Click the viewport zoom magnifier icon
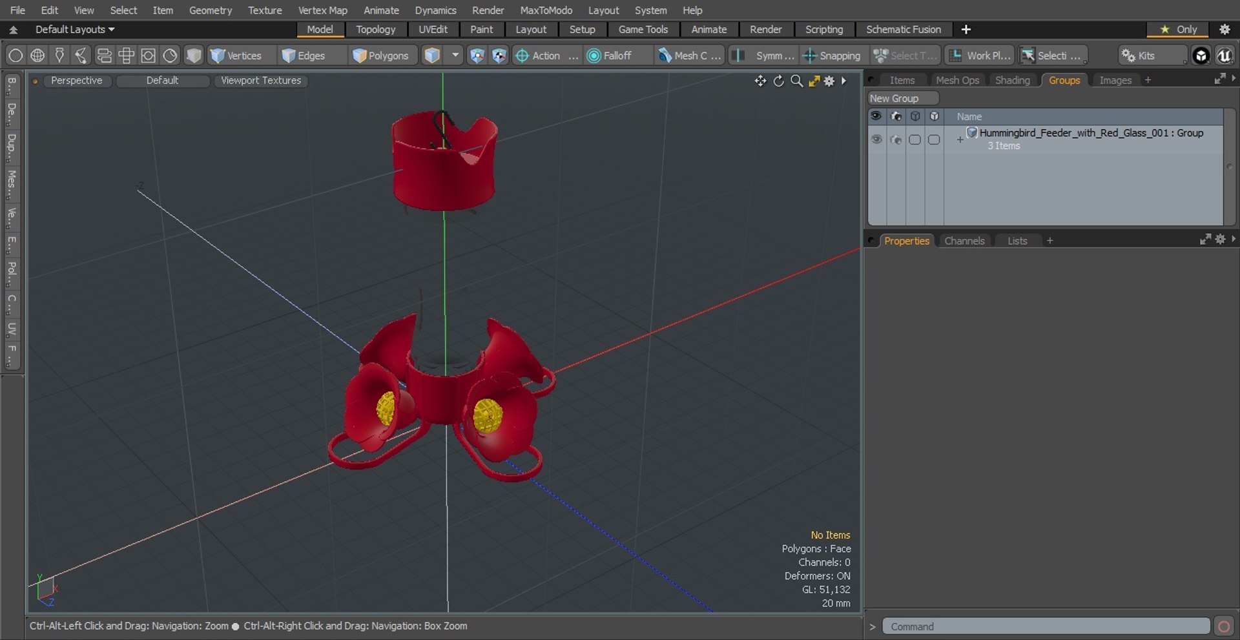 tap(796, 81)
